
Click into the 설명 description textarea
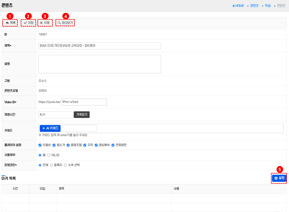(x=100, y=64)
